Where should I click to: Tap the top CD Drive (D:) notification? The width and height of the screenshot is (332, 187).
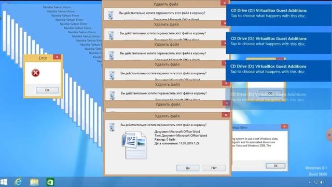279,15
